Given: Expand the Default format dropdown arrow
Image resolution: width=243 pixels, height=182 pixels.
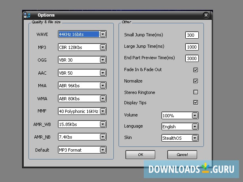Looking at the screenshot, I should (103, 150).
